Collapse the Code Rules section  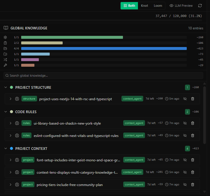tap(6, 112)
